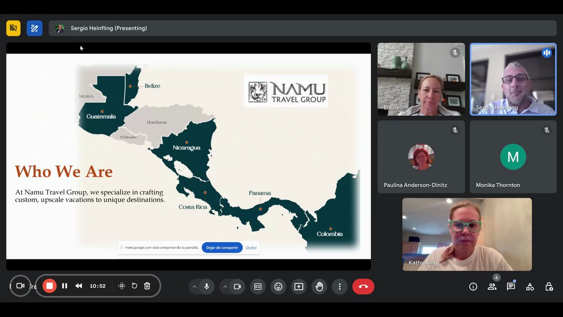The height and width of the screenshot is (317, 563).
Task: Select Kathy King's video tile
Action: 467,234
